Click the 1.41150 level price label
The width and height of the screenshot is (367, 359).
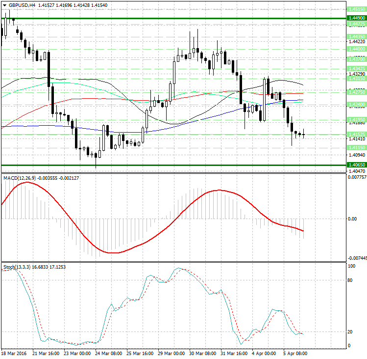tap(356, 147)
